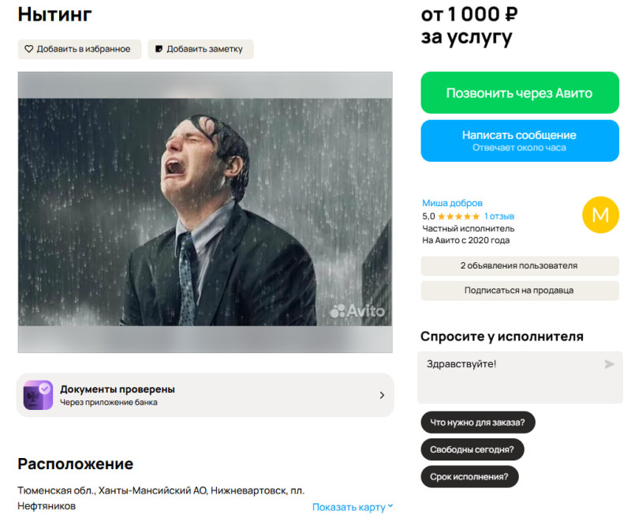Click the note icon in Добавить заметку
Image resolution: width=631 pixels, height=526 pixels.
[159, 49]
